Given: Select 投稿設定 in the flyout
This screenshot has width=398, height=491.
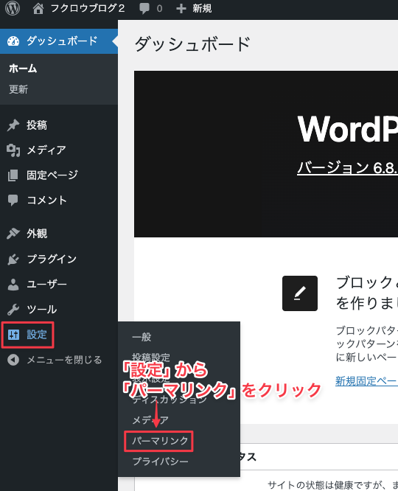Looking at the screenshot, I should click(151, 357).
